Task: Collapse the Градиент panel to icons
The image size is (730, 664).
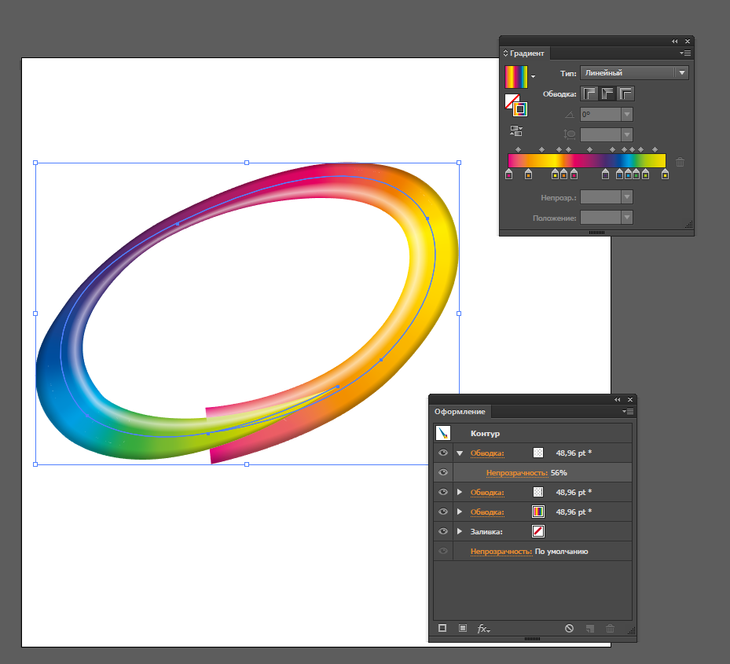Action: tap(674, 42)
